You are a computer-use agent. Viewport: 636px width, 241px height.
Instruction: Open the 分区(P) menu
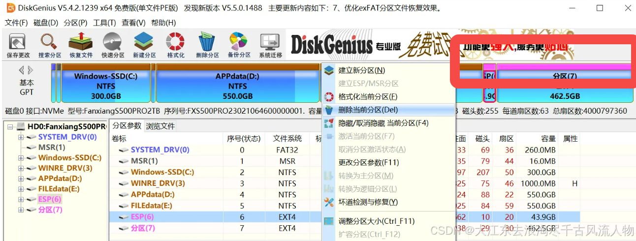coord(75,23)
